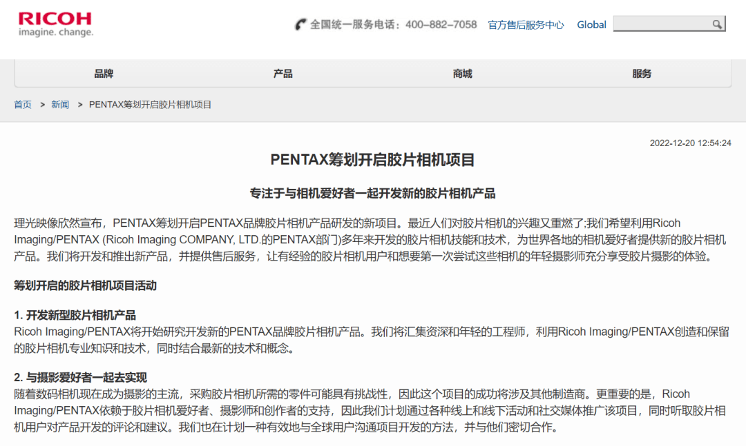Go to 首页 via breadcrumb
746x446 pixels.
tap(22, 105)
